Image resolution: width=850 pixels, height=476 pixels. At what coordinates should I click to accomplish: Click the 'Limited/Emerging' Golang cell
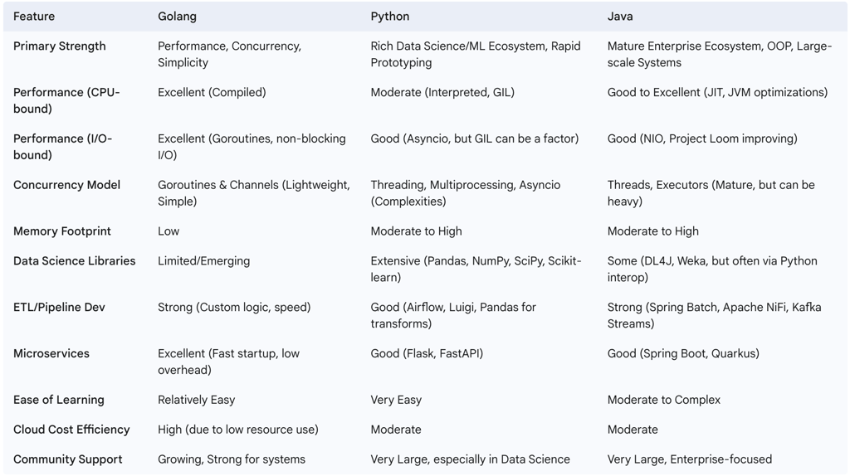[x=203, y=261]
